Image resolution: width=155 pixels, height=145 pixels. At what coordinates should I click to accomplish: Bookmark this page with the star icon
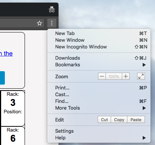(x=39, y=23)
